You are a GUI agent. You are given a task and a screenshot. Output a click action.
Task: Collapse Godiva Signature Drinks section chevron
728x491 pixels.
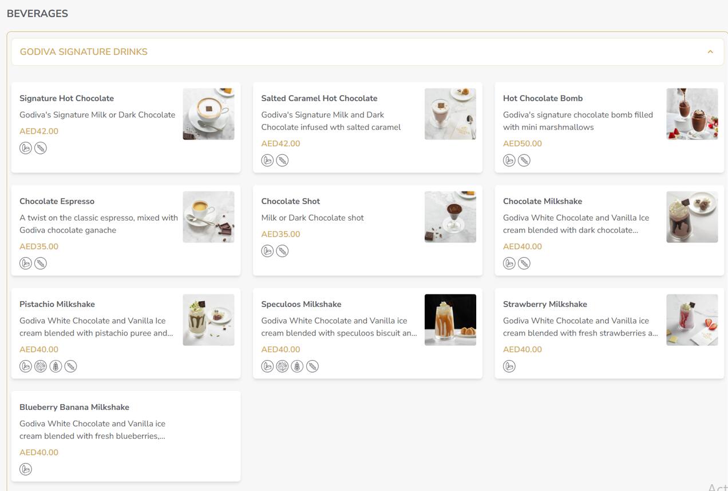point(710,52)
